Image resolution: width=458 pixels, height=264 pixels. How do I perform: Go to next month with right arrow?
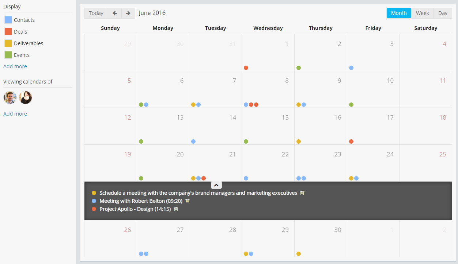[128, 13]
